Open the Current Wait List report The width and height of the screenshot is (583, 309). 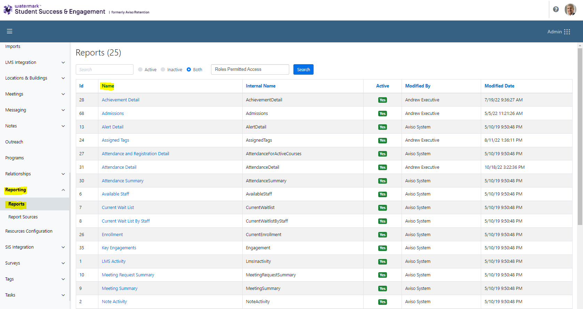tap(118, 208)
